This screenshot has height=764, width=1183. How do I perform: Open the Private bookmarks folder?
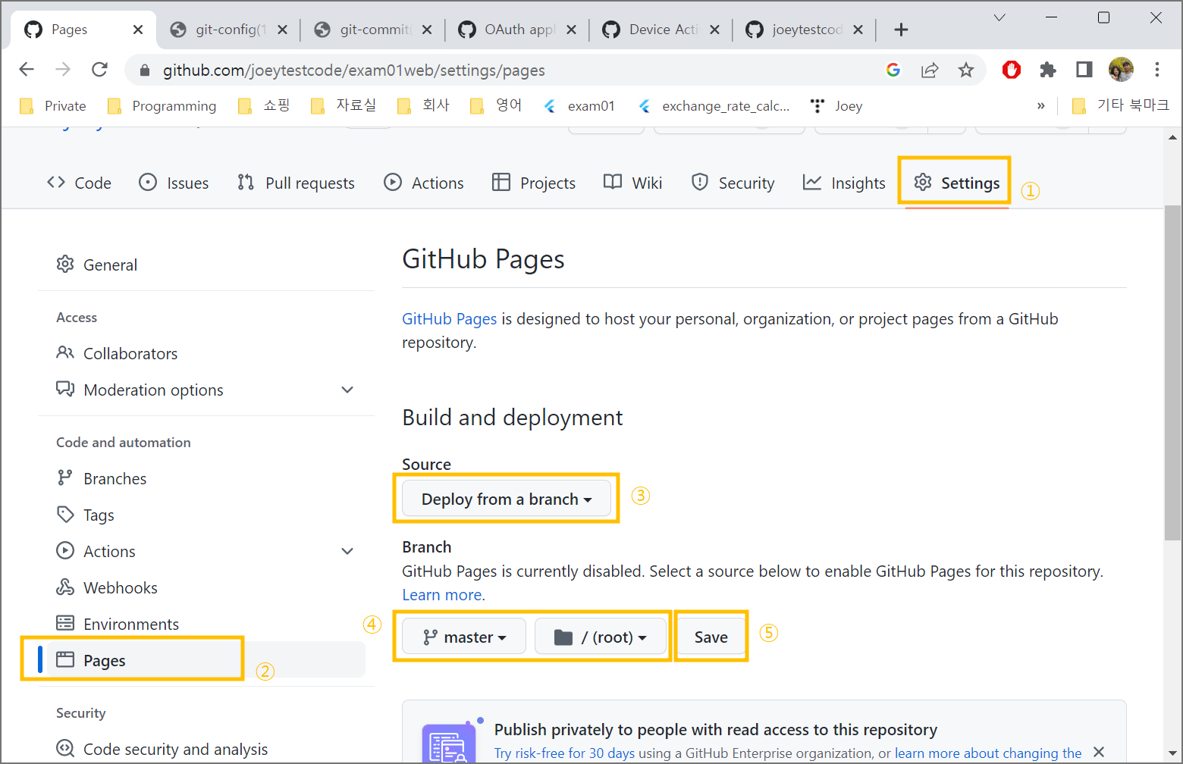53,106
